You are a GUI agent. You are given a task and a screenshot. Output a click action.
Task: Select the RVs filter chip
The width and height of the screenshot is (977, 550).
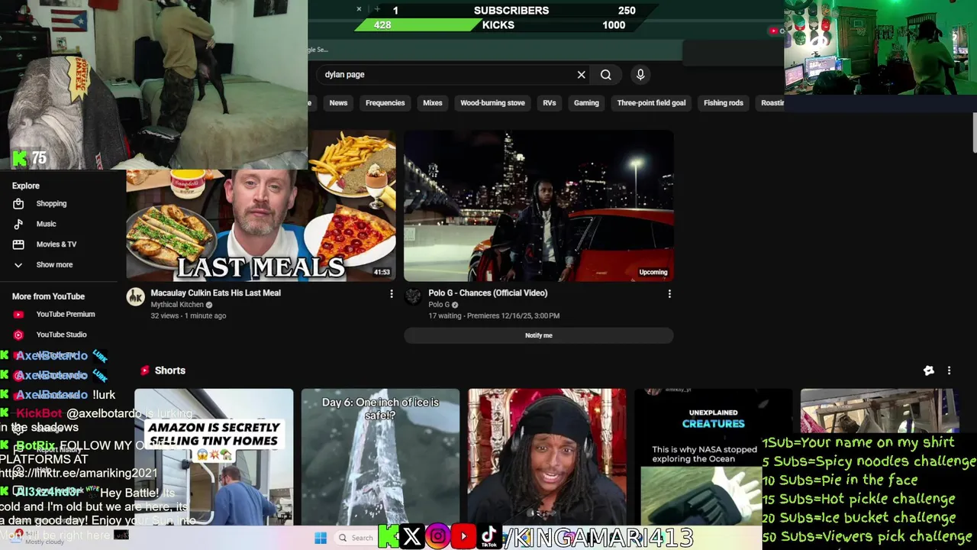550,103
